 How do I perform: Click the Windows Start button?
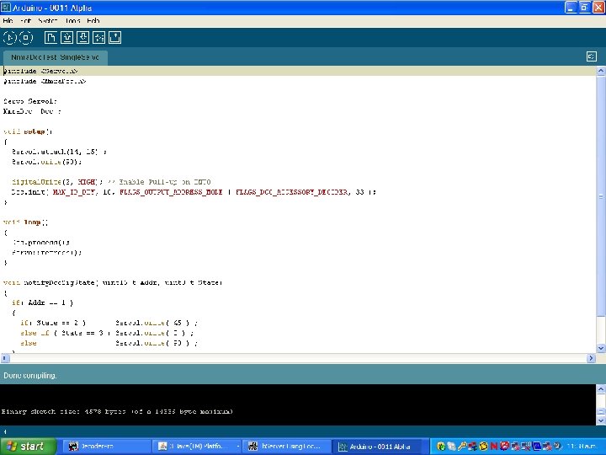tap(28, 447)
